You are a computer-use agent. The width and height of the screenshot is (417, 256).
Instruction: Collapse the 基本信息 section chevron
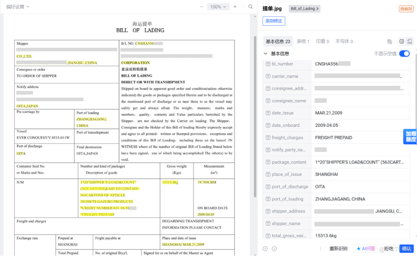[265, 54]
